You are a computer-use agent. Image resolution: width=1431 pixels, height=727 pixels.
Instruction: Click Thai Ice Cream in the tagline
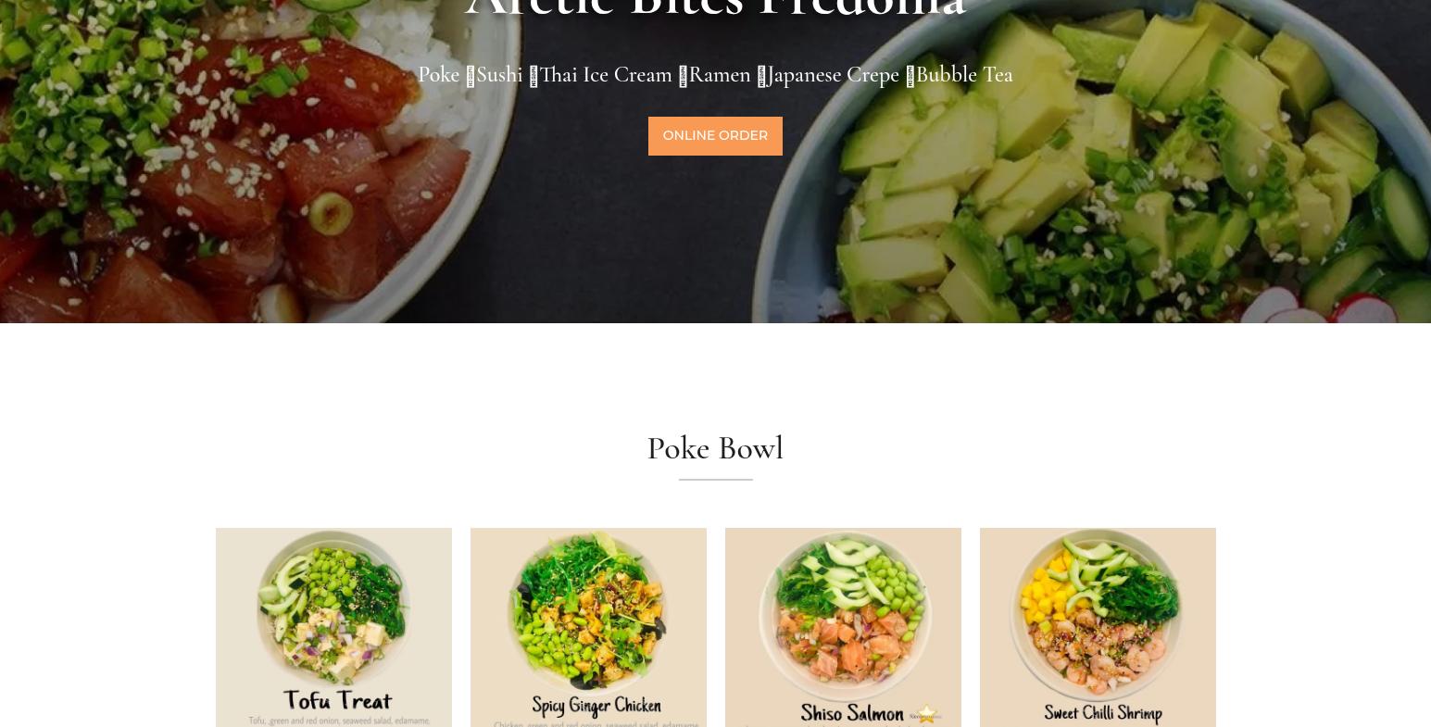click(x=606, y=75)
